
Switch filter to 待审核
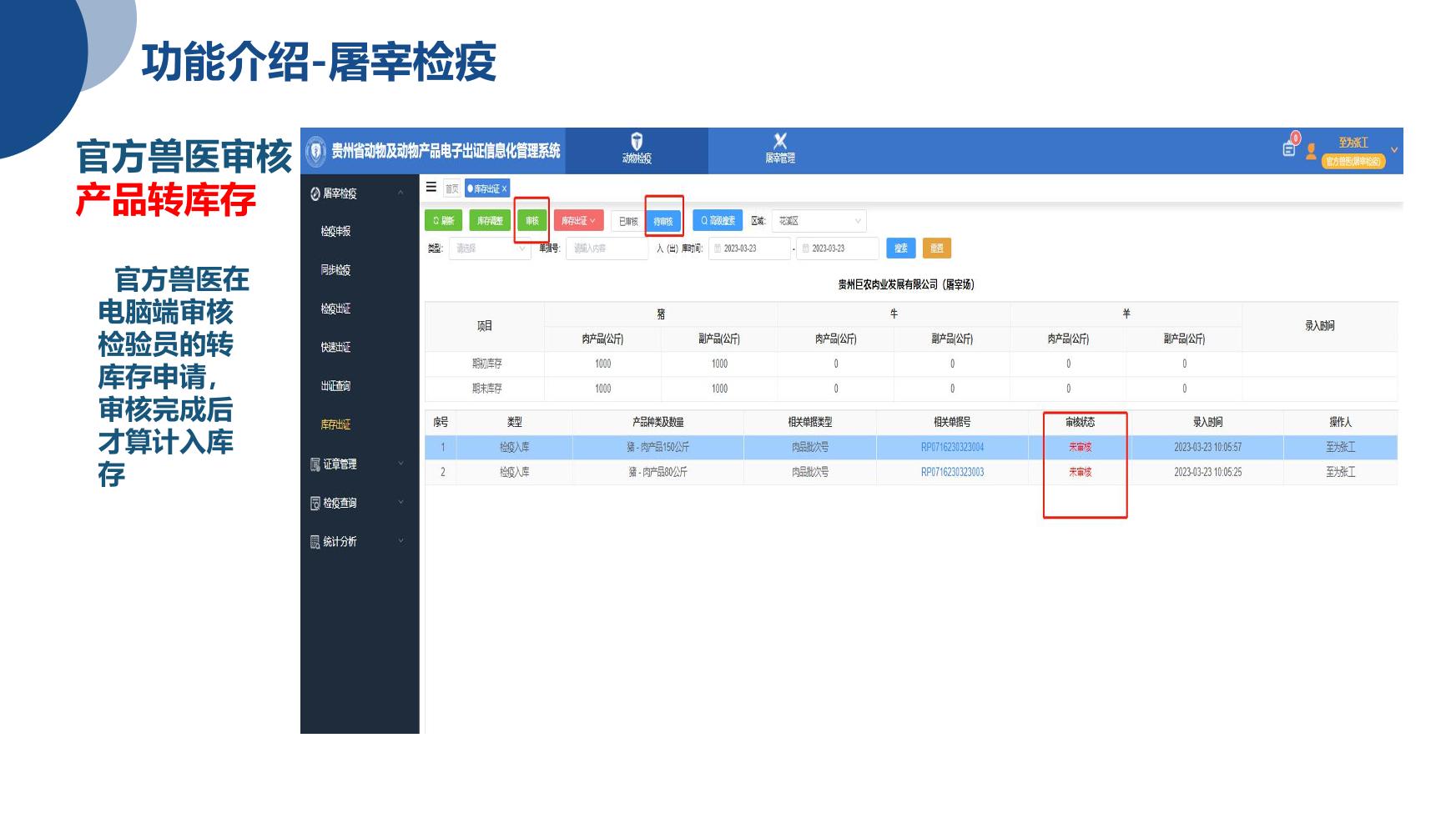[x=663, y=222]
